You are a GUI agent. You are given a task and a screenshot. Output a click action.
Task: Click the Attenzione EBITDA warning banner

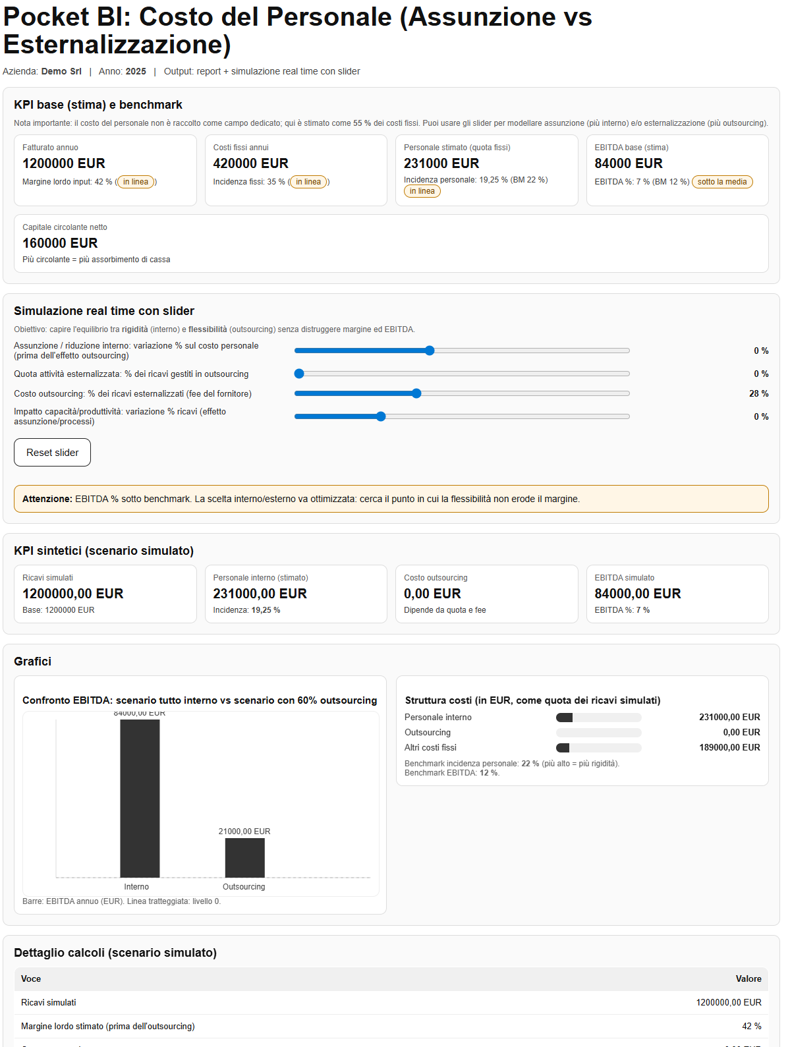tap(391, 499)
